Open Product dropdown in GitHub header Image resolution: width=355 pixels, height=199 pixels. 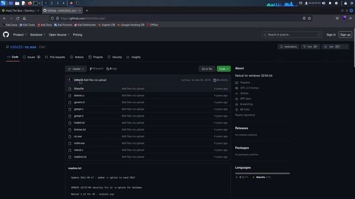(x=20, y=35)
